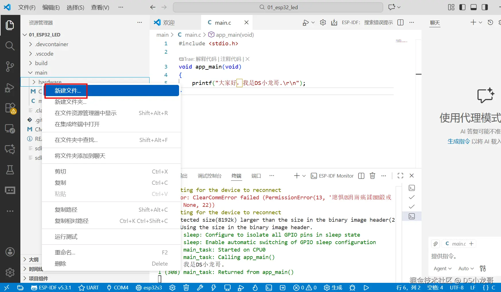
Task: Click the 生成指令 link in chat
Action: click(459, 141)
